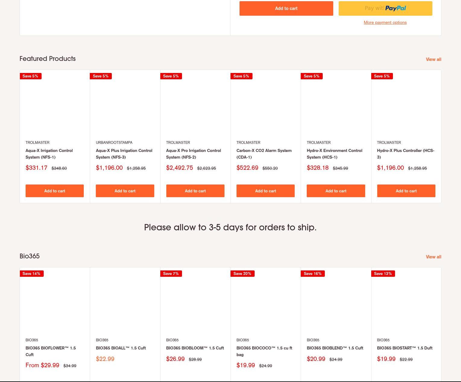461x382 pixels.
Task: Click the Bio365 section heading
Action: [30, 256]
